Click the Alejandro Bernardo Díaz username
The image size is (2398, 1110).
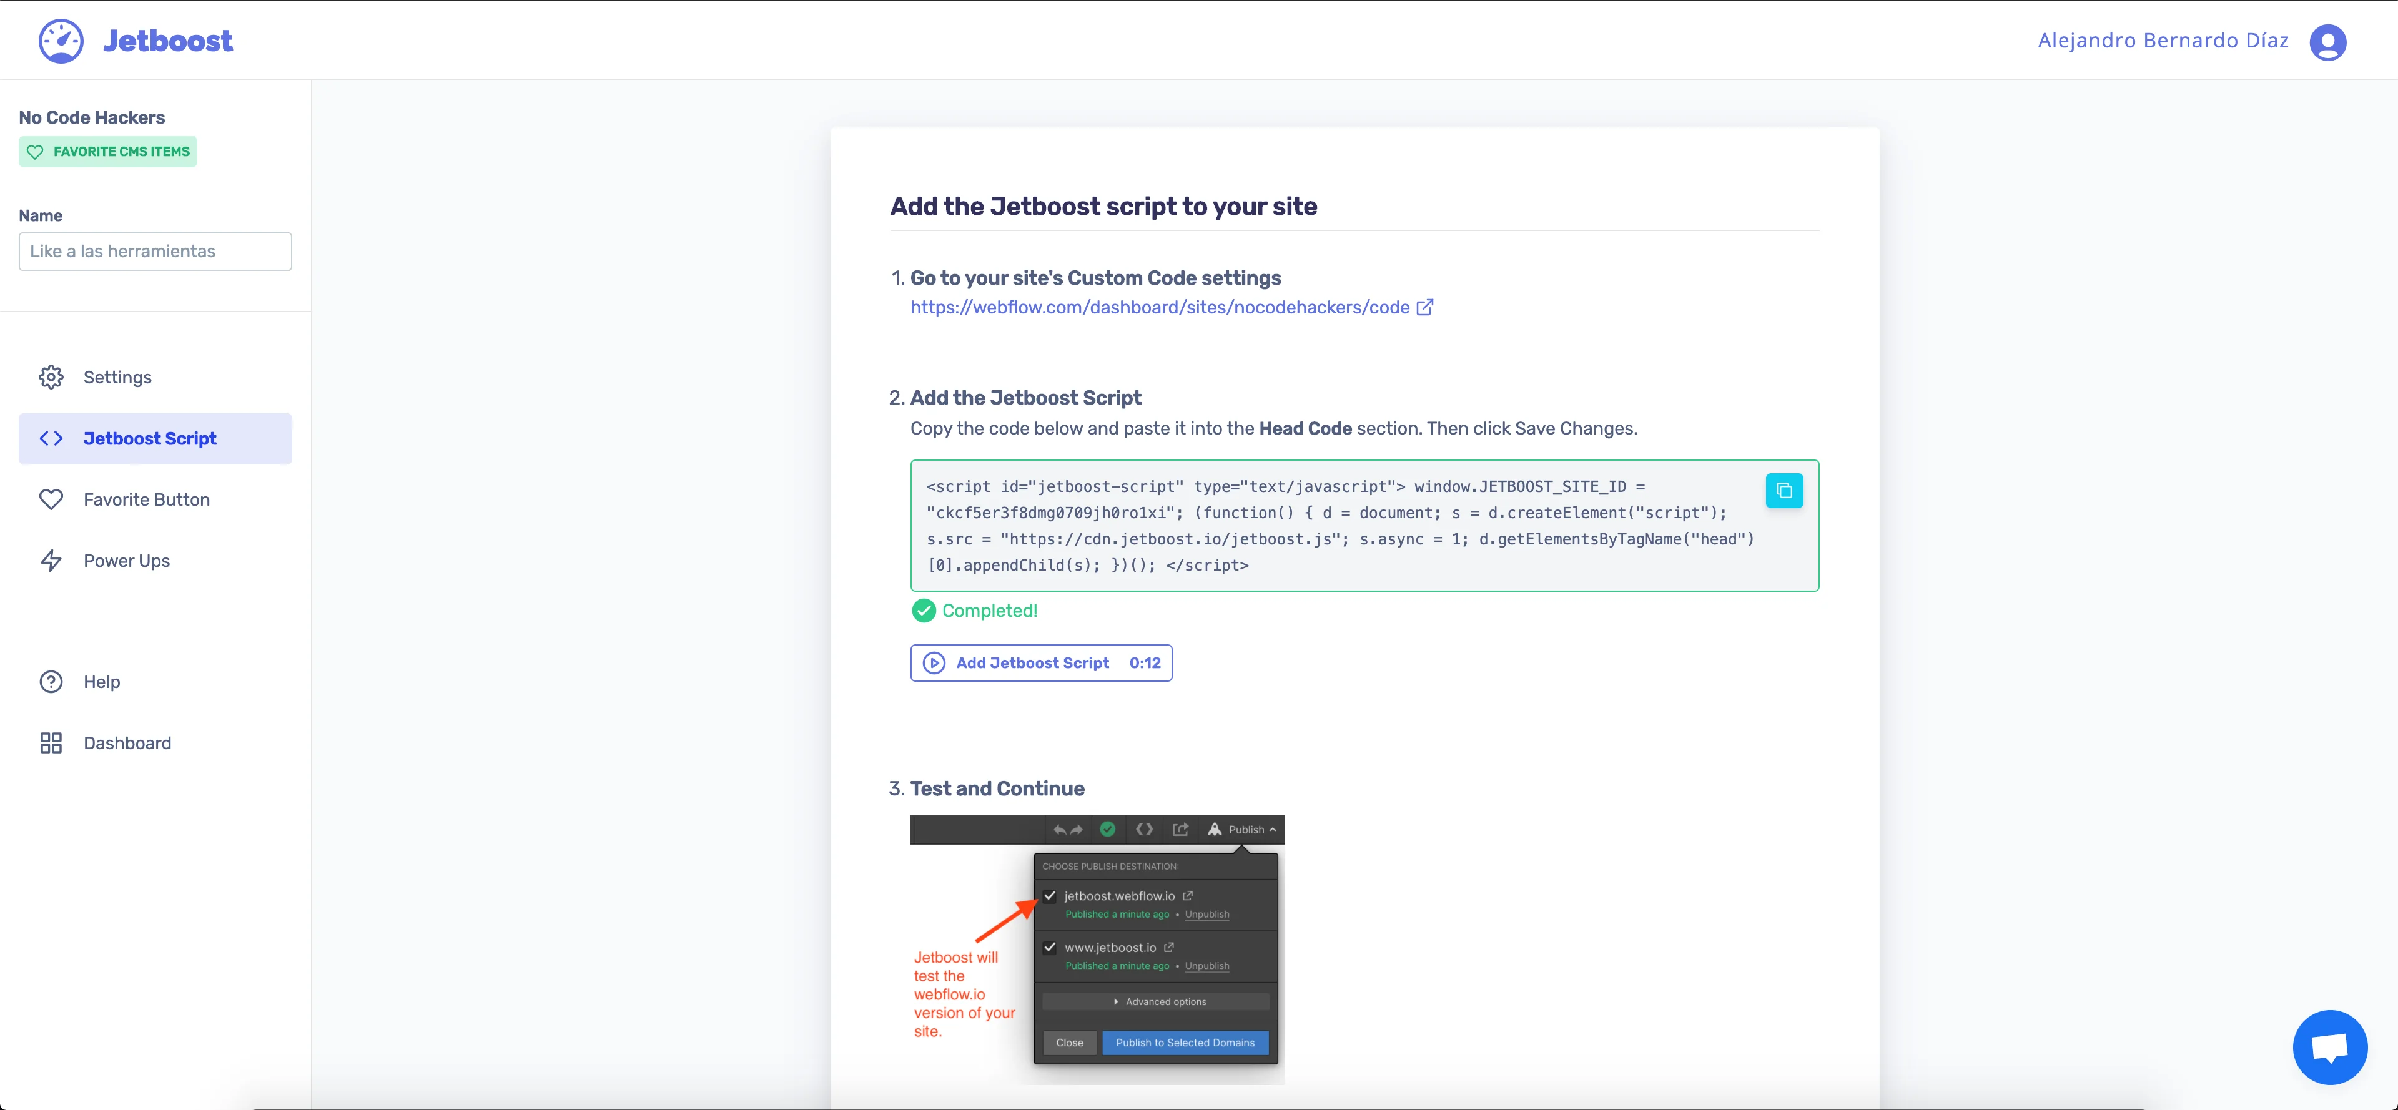[x=2161, y=41]
